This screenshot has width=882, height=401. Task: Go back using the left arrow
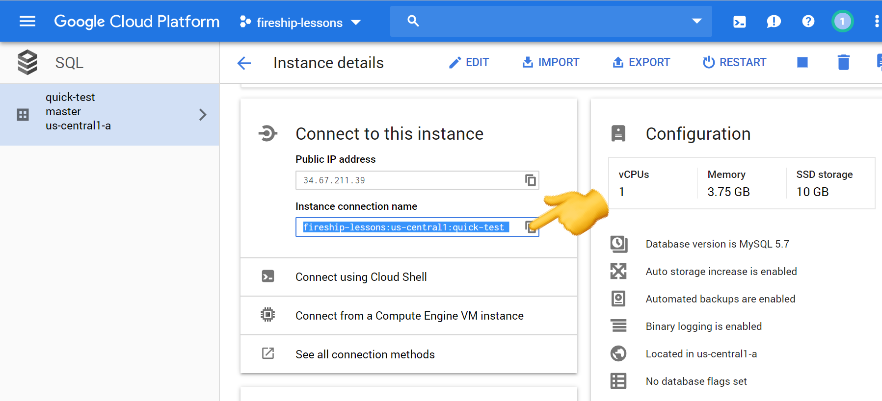[244, 63]
